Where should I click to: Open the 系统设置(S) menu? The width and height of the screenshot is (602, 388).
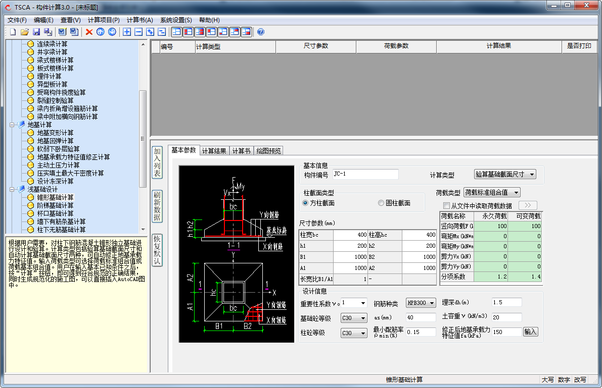176,20
